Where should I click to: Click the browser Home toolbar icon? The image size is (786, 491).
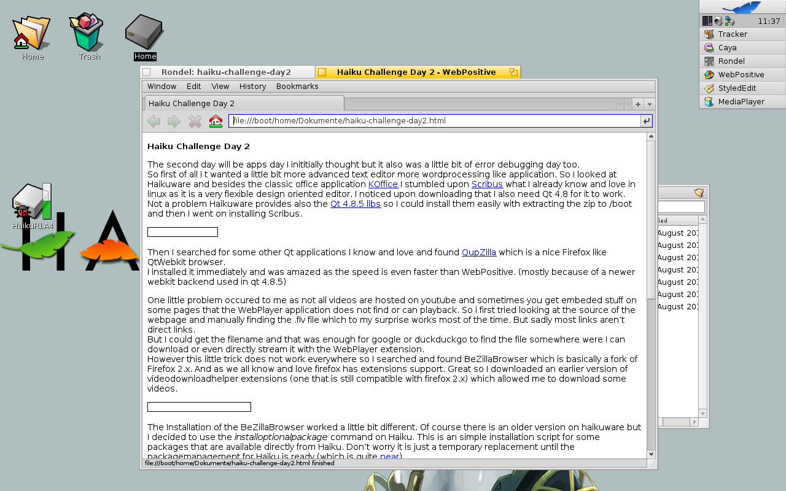click(216, 122)
